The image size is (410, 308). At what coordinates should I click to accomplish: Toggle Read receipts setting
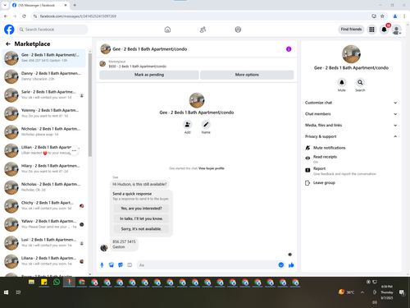tap(351, 159)
